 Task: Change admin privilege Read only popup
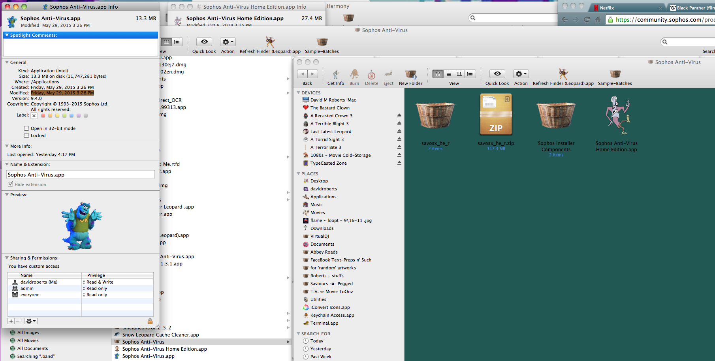click(95, 288)
